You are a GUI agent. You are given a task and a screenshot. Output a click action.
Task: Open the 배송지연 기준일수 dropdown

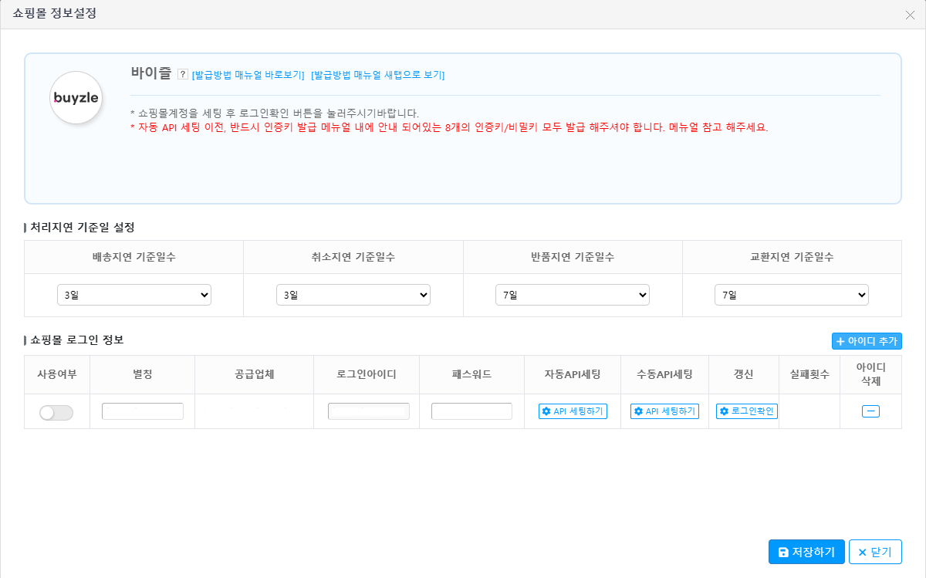[x=134, y=295]
